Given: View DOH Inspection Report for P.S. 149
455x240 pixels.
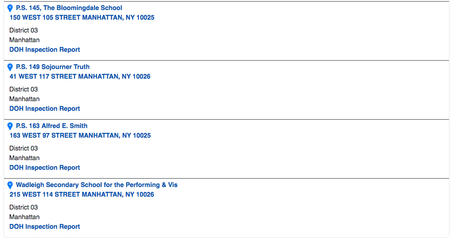Looking at the screenshot, I should [x=45, y=109].
